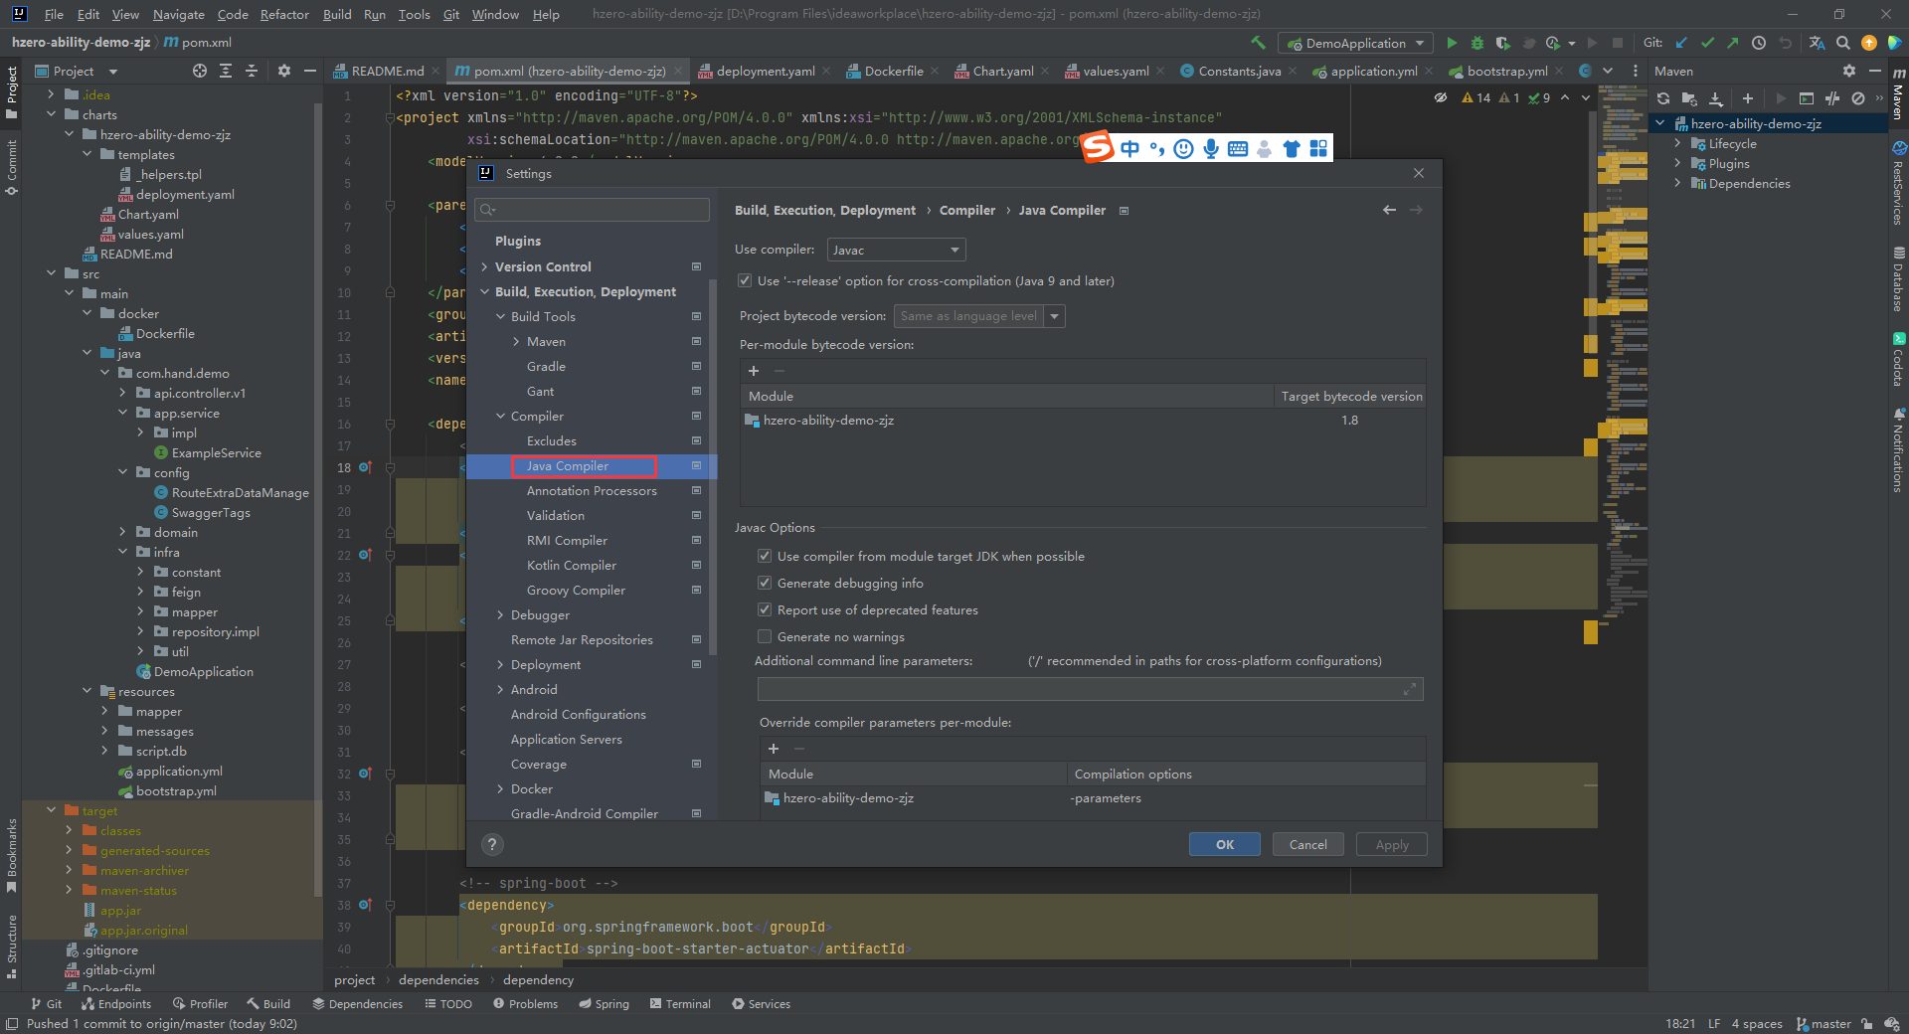Toggle 'Use compiler from module target JDK' checkbox
1909x1034 pixels.
(765, 557)
